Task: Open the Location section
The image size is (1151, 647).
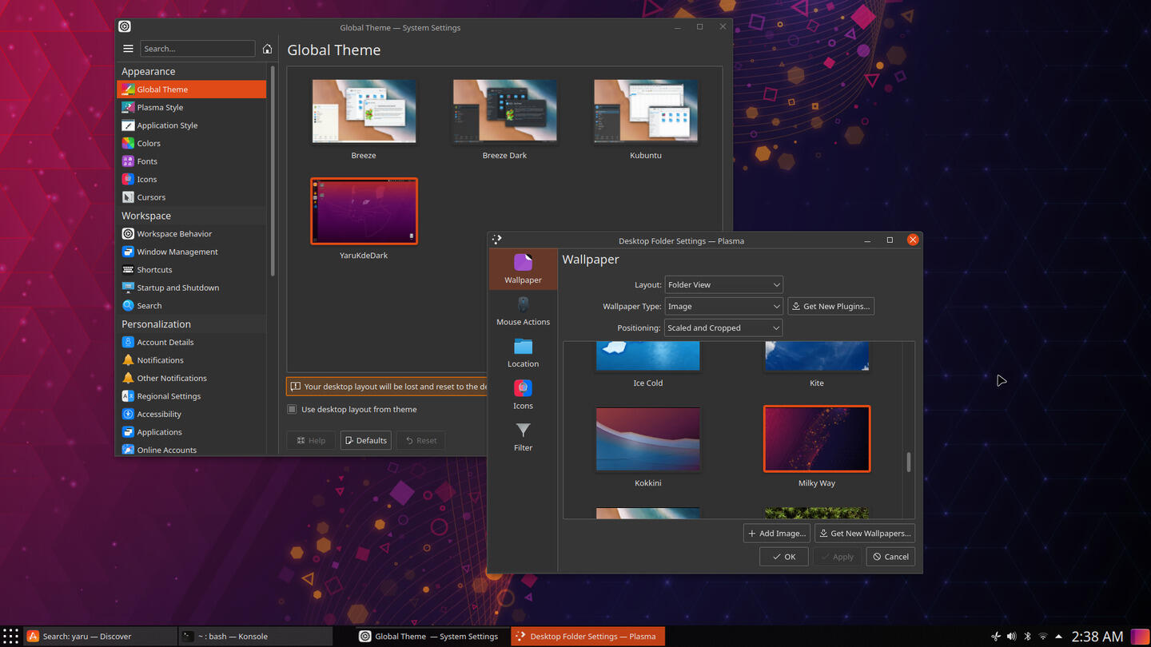Action: pyautogui.click(x=523, y=352)
